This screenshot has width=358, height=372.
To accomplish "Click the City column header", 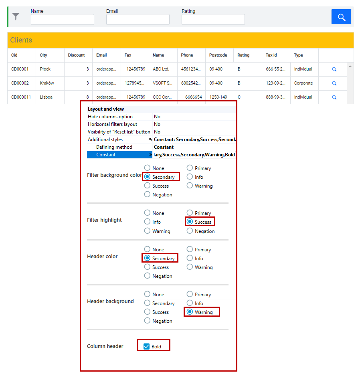I will click(x=50, y=55).
